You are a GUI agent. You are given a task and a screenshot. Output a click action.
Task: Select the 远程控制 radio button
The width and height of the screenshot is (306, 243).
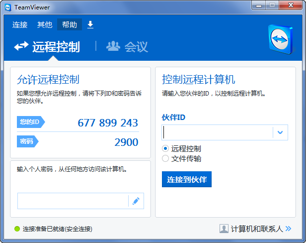point(165,149)
